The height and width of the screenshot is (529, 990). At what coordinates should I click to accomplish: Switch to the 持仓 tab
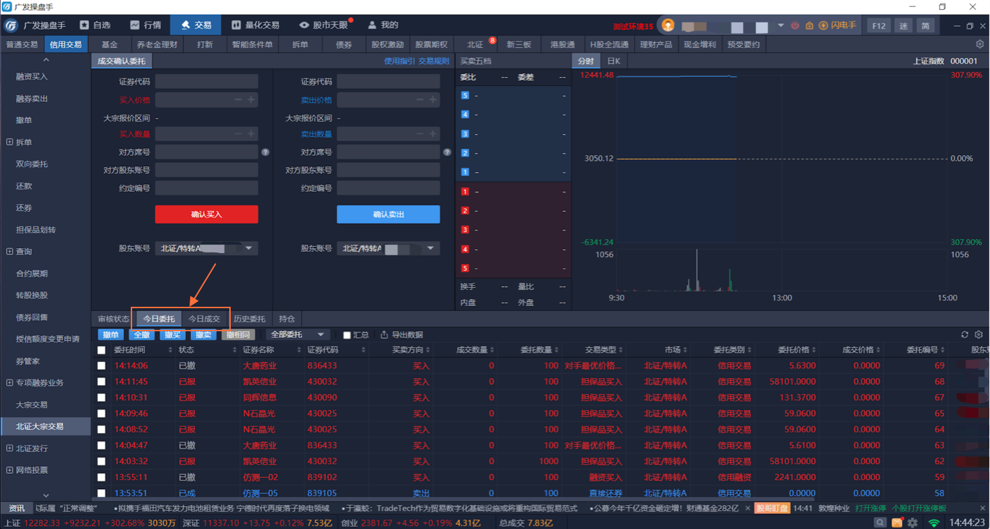click(287, 319)
